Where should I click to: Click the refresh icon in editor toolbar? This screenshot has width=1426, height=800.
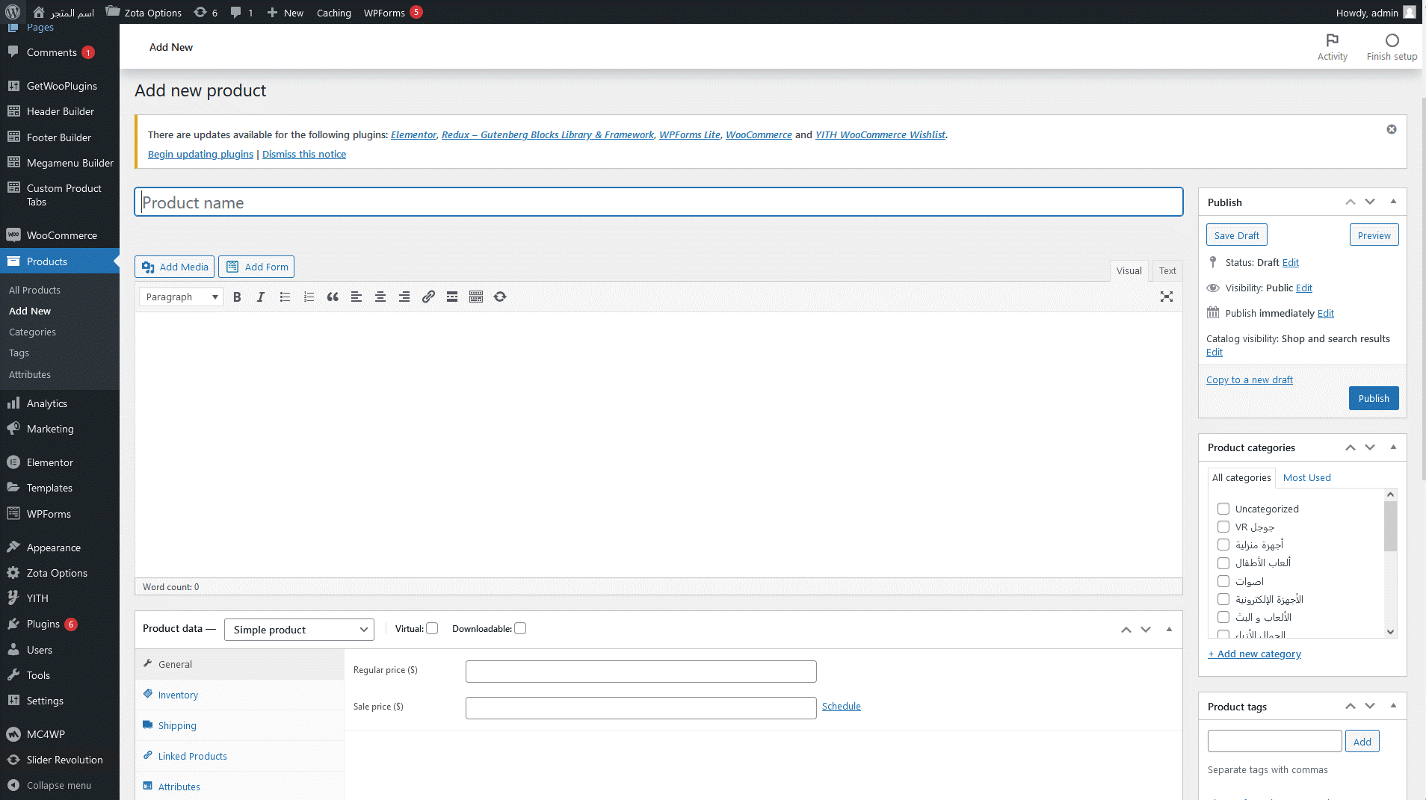(500, 297)
